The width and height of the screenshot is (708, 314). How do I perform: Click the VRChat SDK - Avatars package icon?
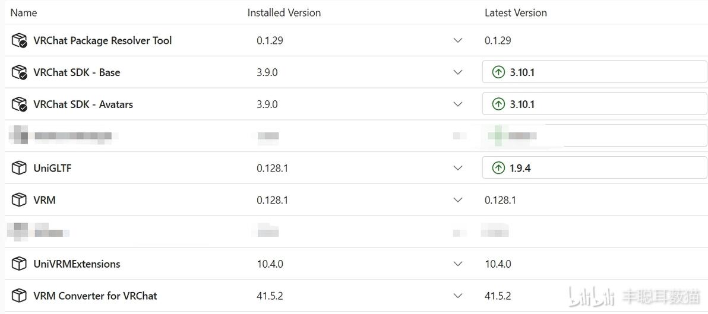click(19, 104)
